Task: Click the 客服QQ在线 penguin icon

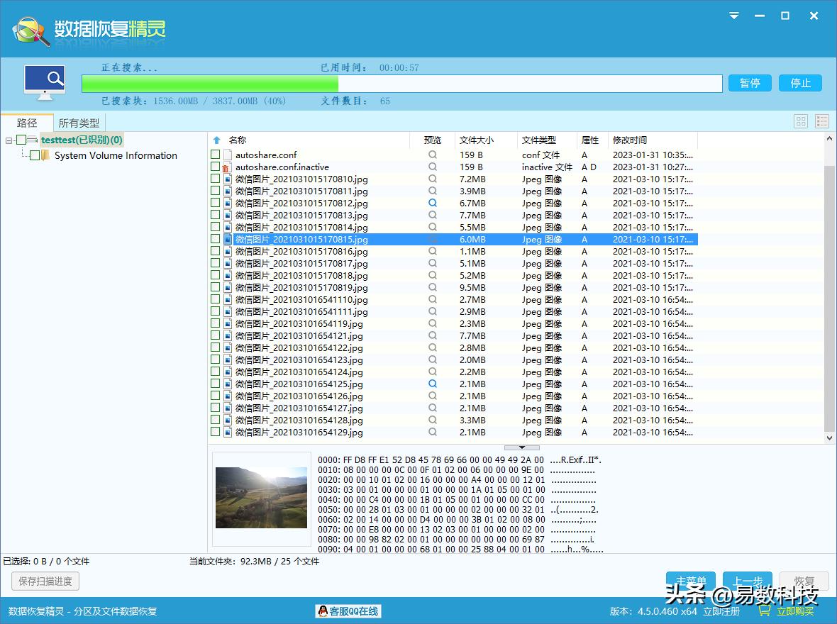Action: [323, 611]
